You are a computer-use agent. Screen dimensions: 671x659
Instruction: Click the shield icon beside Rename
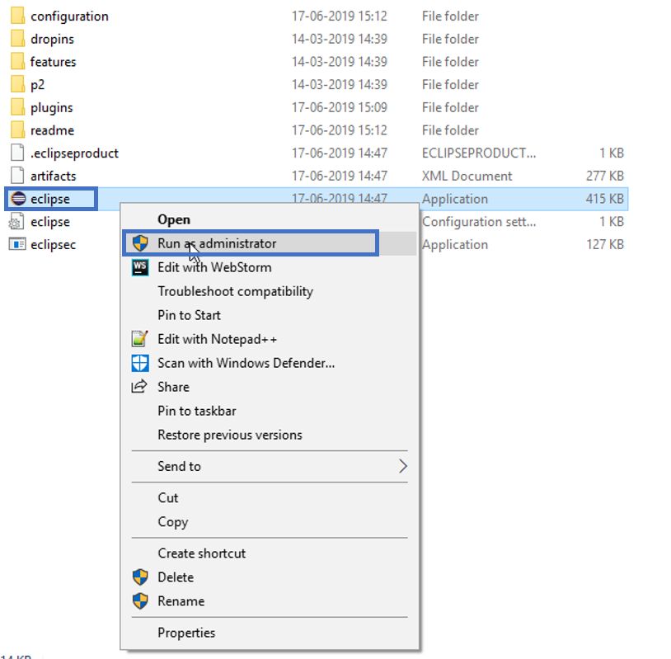point(140,600)
